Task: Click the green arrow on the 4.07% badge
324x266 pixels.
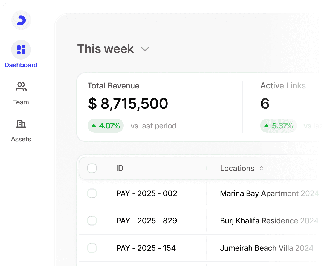Action: pyautogui.click(x=94, y=126)
